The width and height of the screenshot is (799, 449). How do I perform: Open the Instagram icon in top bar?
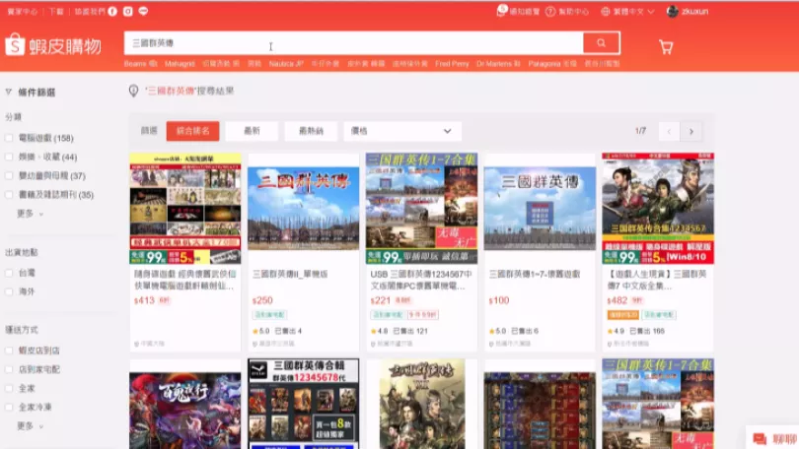(x=128, y=11)
